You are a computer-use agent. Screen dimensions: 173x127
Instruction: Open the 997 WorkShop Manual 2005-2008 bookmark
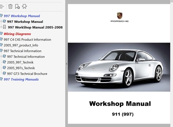click(35, 27)
